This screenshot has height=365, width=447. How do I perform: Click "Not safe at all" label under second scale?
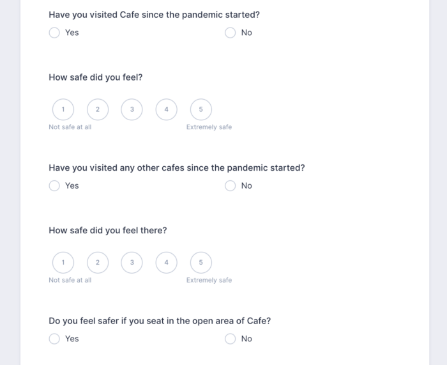pos(70,280)
